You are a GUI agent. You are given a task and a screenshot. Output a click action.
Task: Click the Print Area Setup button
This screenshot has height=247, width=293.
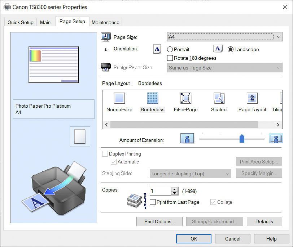pos(259,162)
